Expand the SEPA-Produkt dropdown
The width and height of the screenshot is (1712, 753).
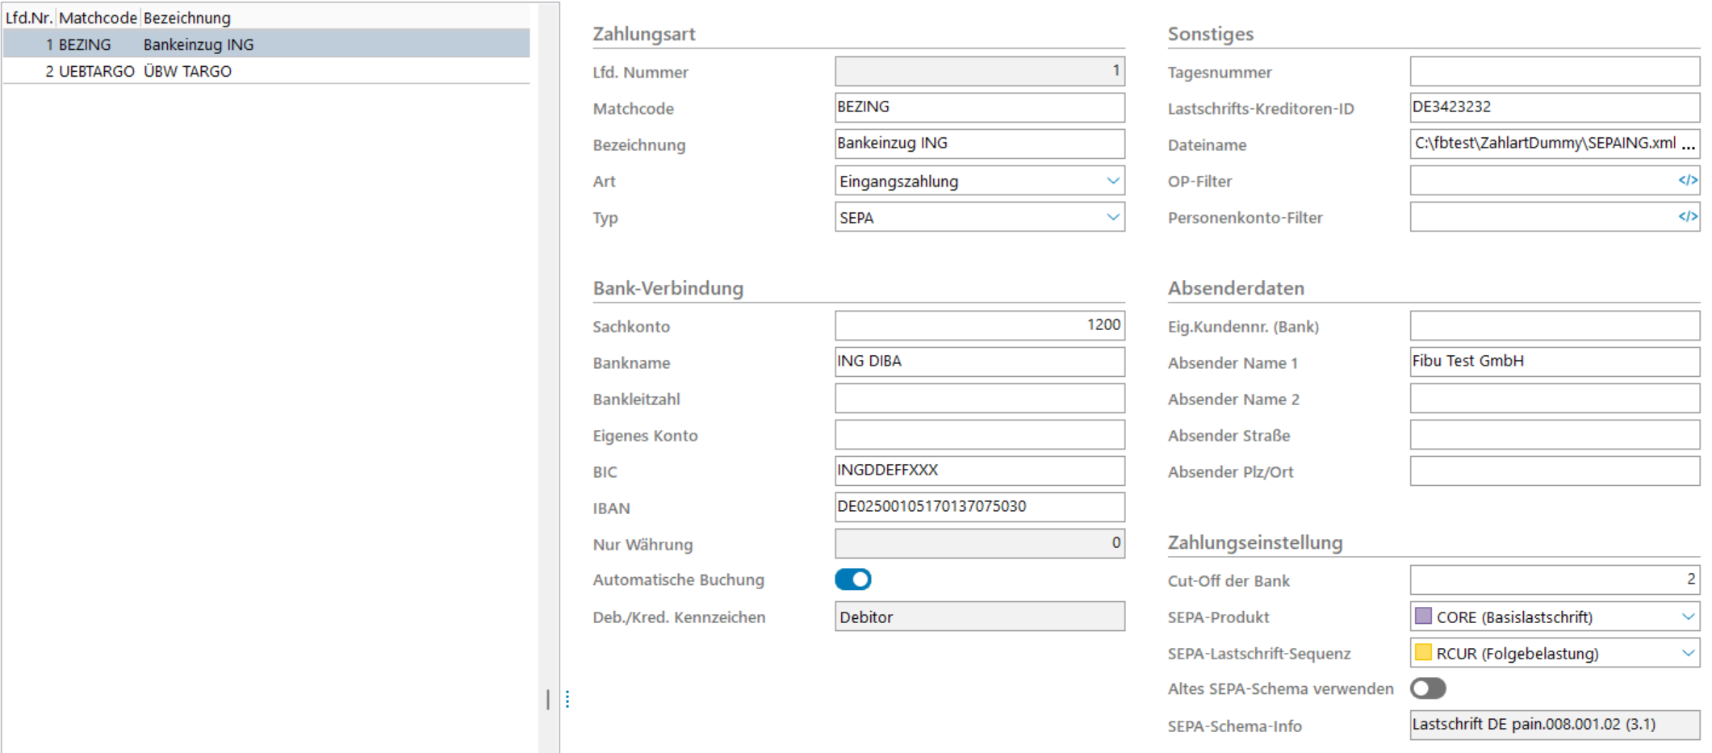1688,617
